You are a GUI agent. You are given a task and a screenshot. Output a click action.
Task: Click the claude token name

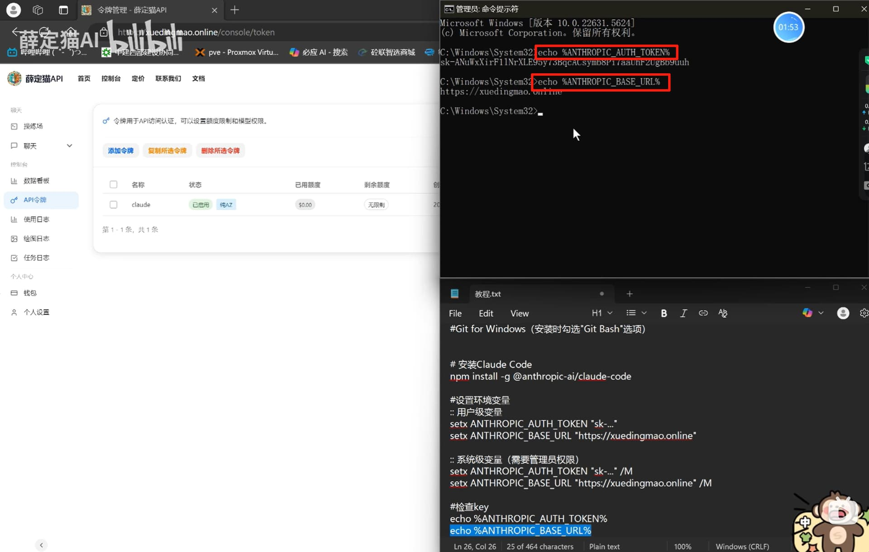click(x=141, y=205)
